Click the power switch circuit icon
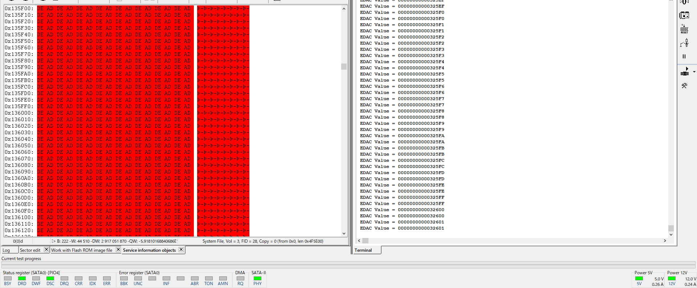 click(x=684, y=44)
